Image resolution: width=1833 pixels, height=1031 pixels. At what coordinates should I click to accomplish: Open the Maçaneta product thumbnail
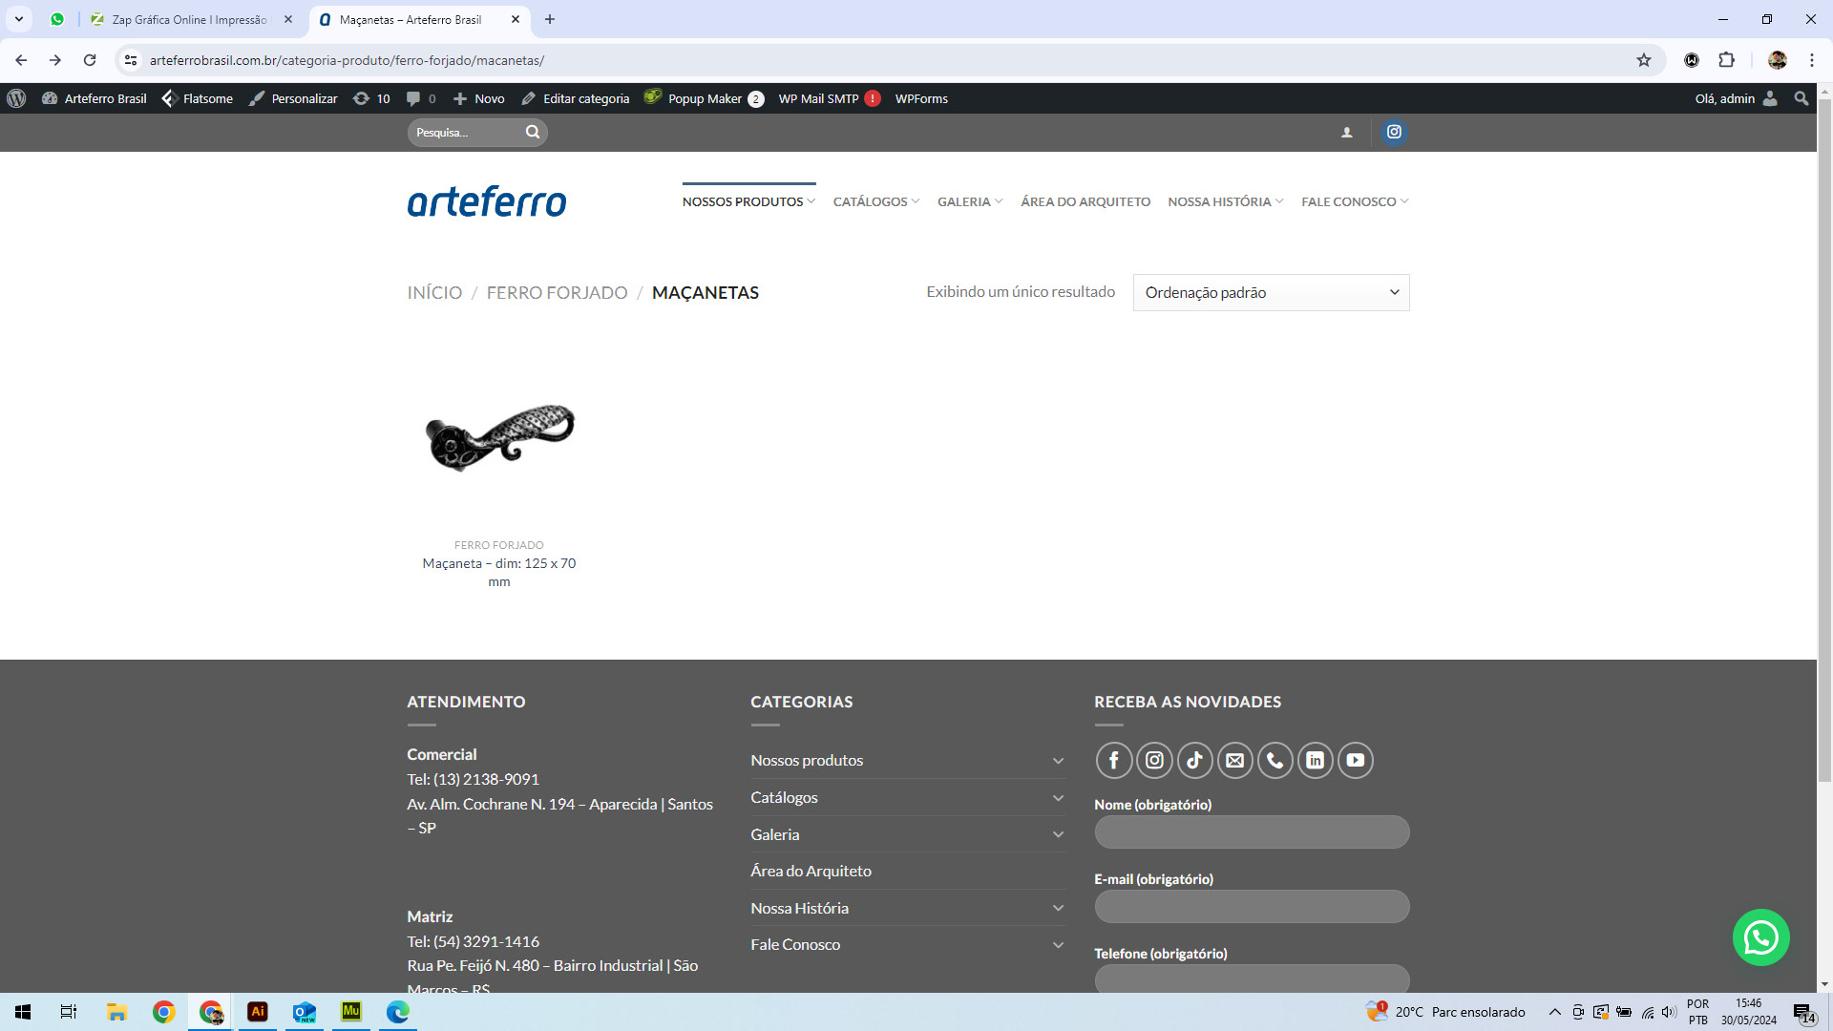[499, 438]
